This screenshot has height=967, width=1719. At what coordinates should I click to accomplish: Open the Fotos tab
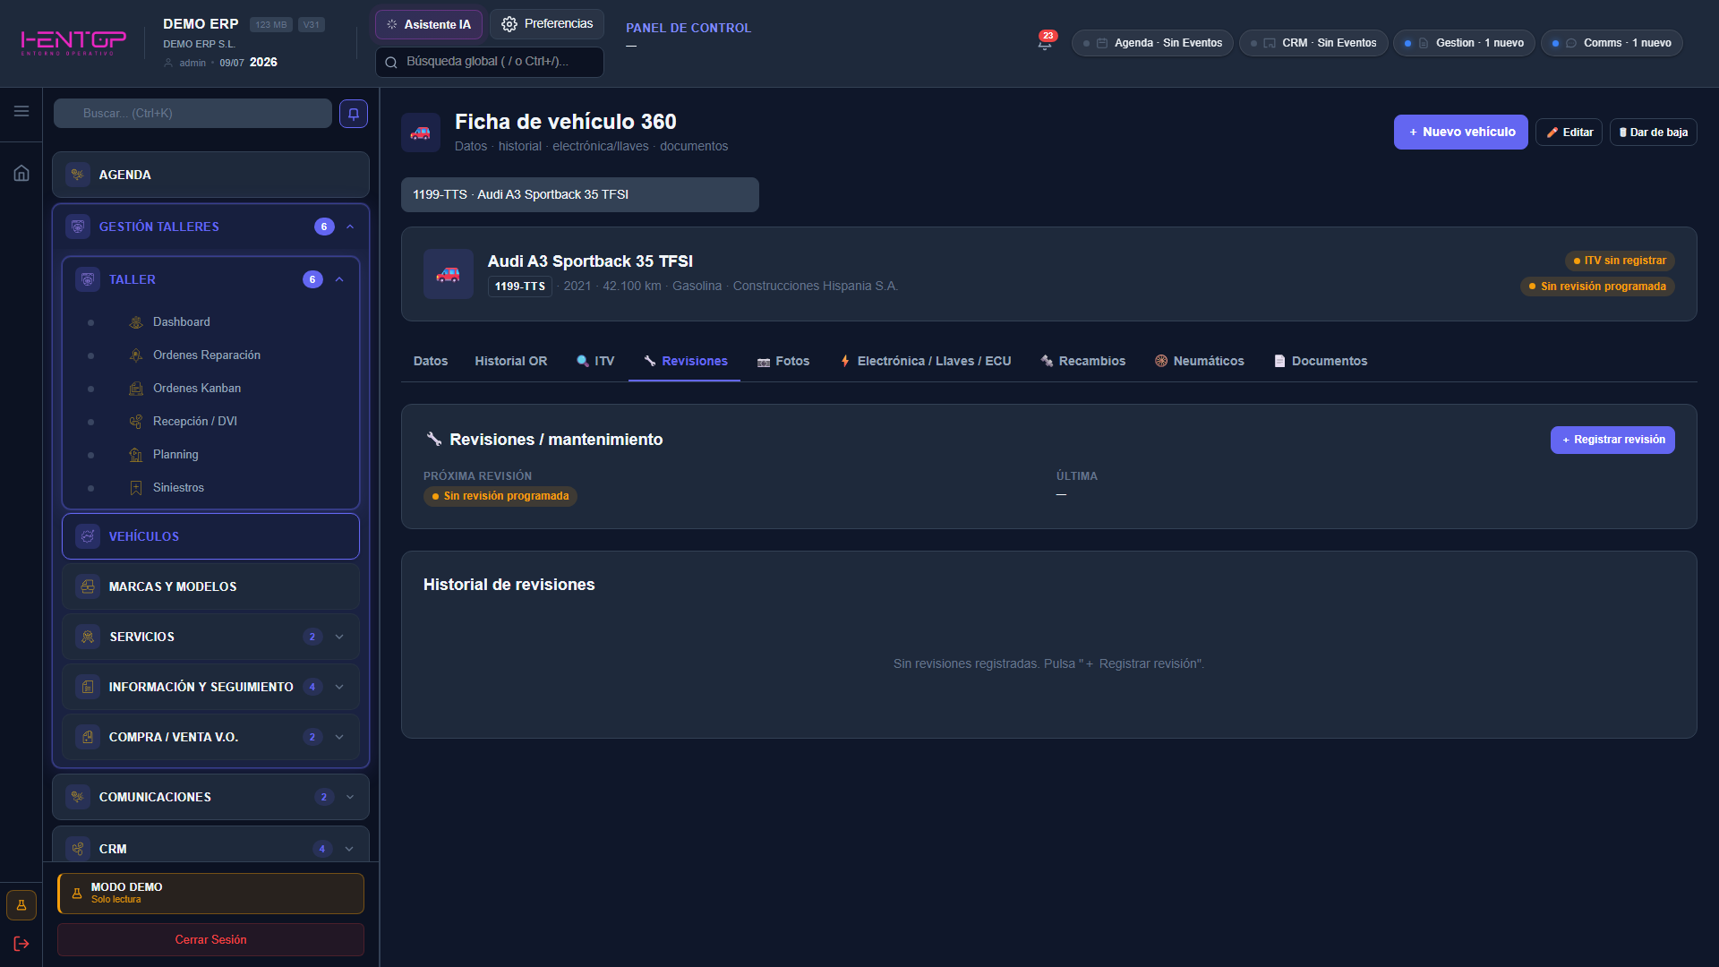783,361
